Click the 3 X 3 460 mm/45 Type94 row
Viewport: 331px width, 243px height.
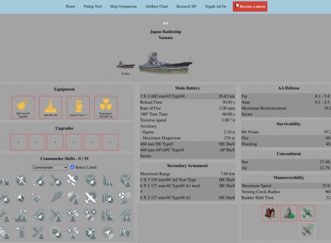point(188,96)
